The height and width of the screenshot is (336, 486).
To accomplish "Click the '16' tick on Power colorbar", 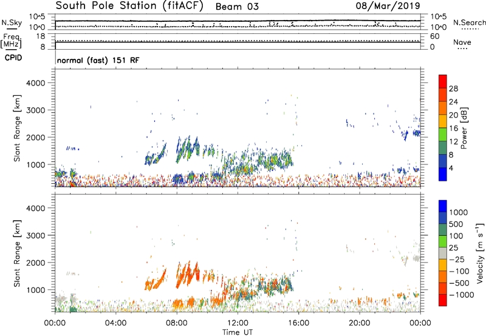I will point(453,129).
